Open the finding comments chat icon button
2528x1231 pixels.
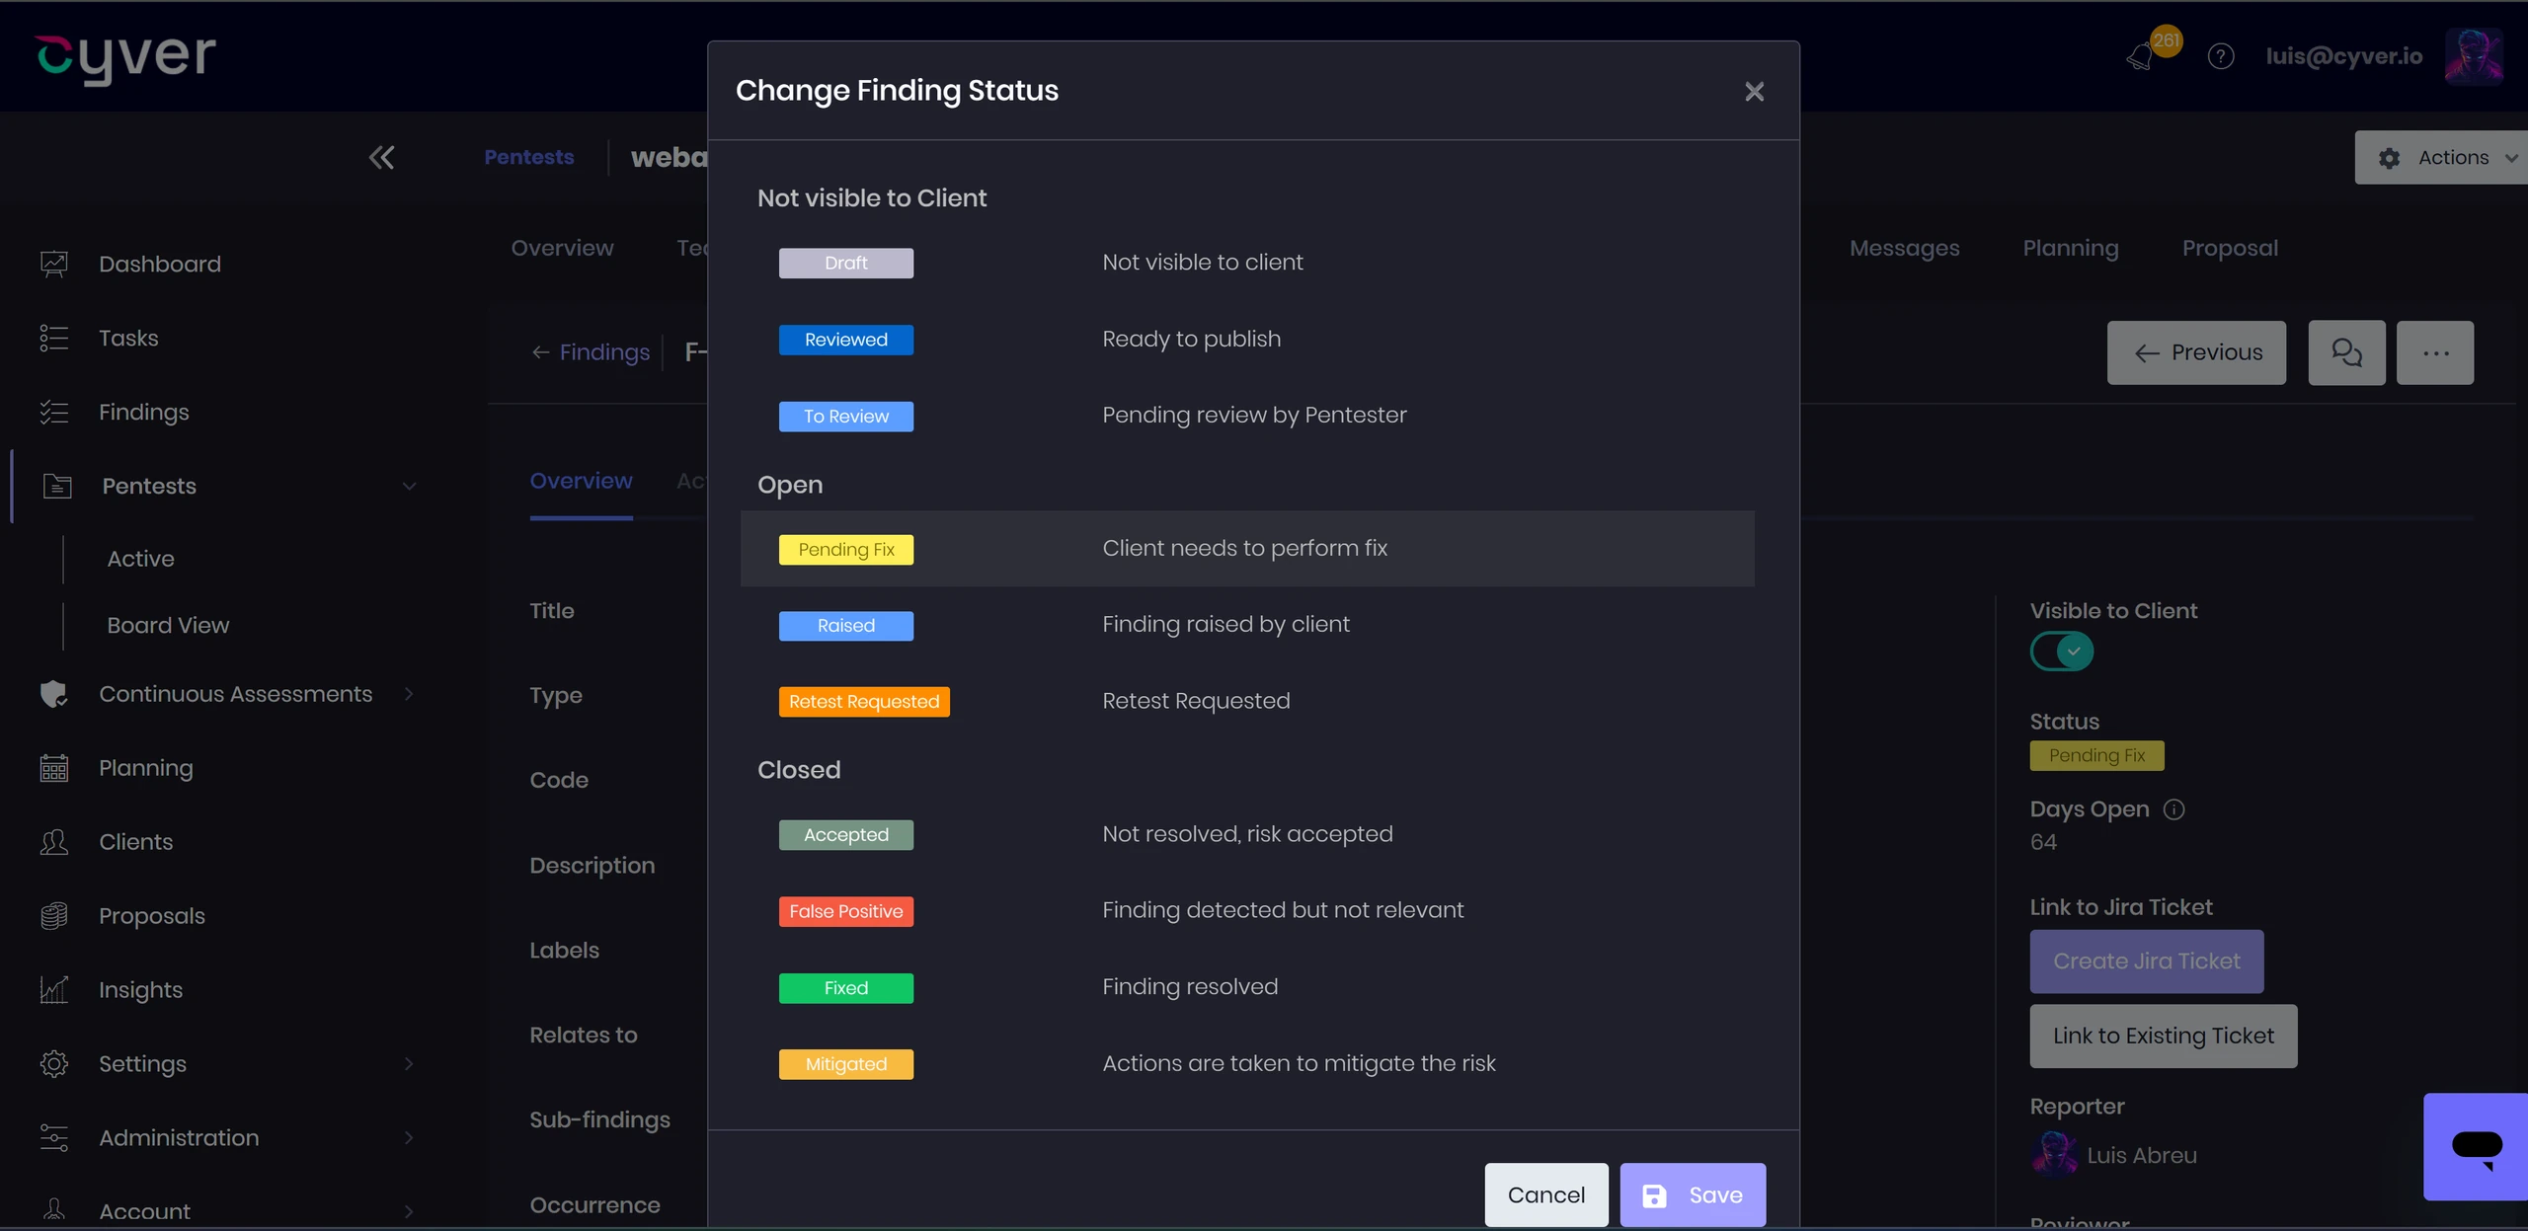[x=2346, y=352]
